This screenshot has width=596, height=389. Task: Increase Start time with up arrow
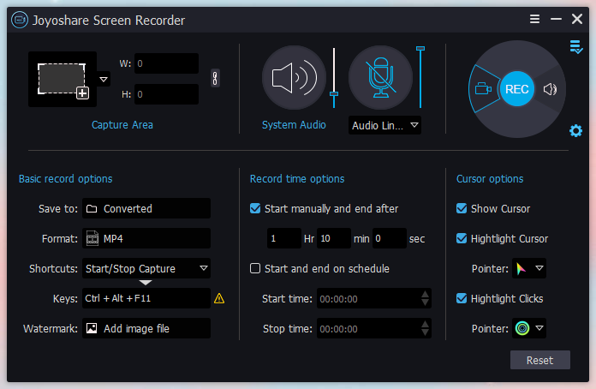coord(426,294)
